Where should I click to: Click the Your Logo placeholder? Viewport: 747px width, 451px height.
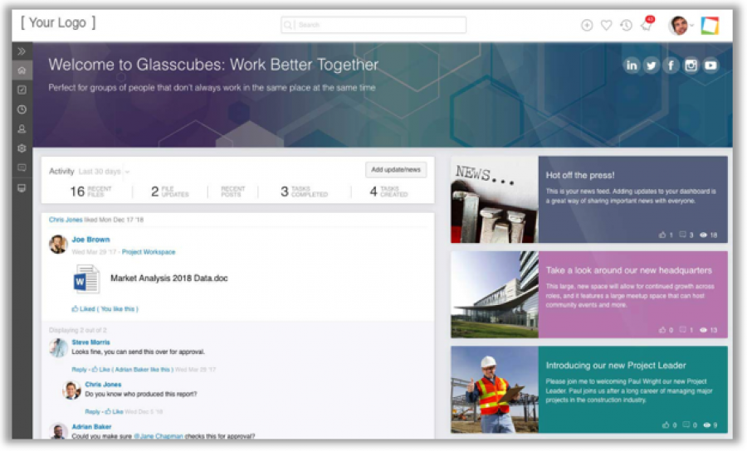click(x=58, y=22)
